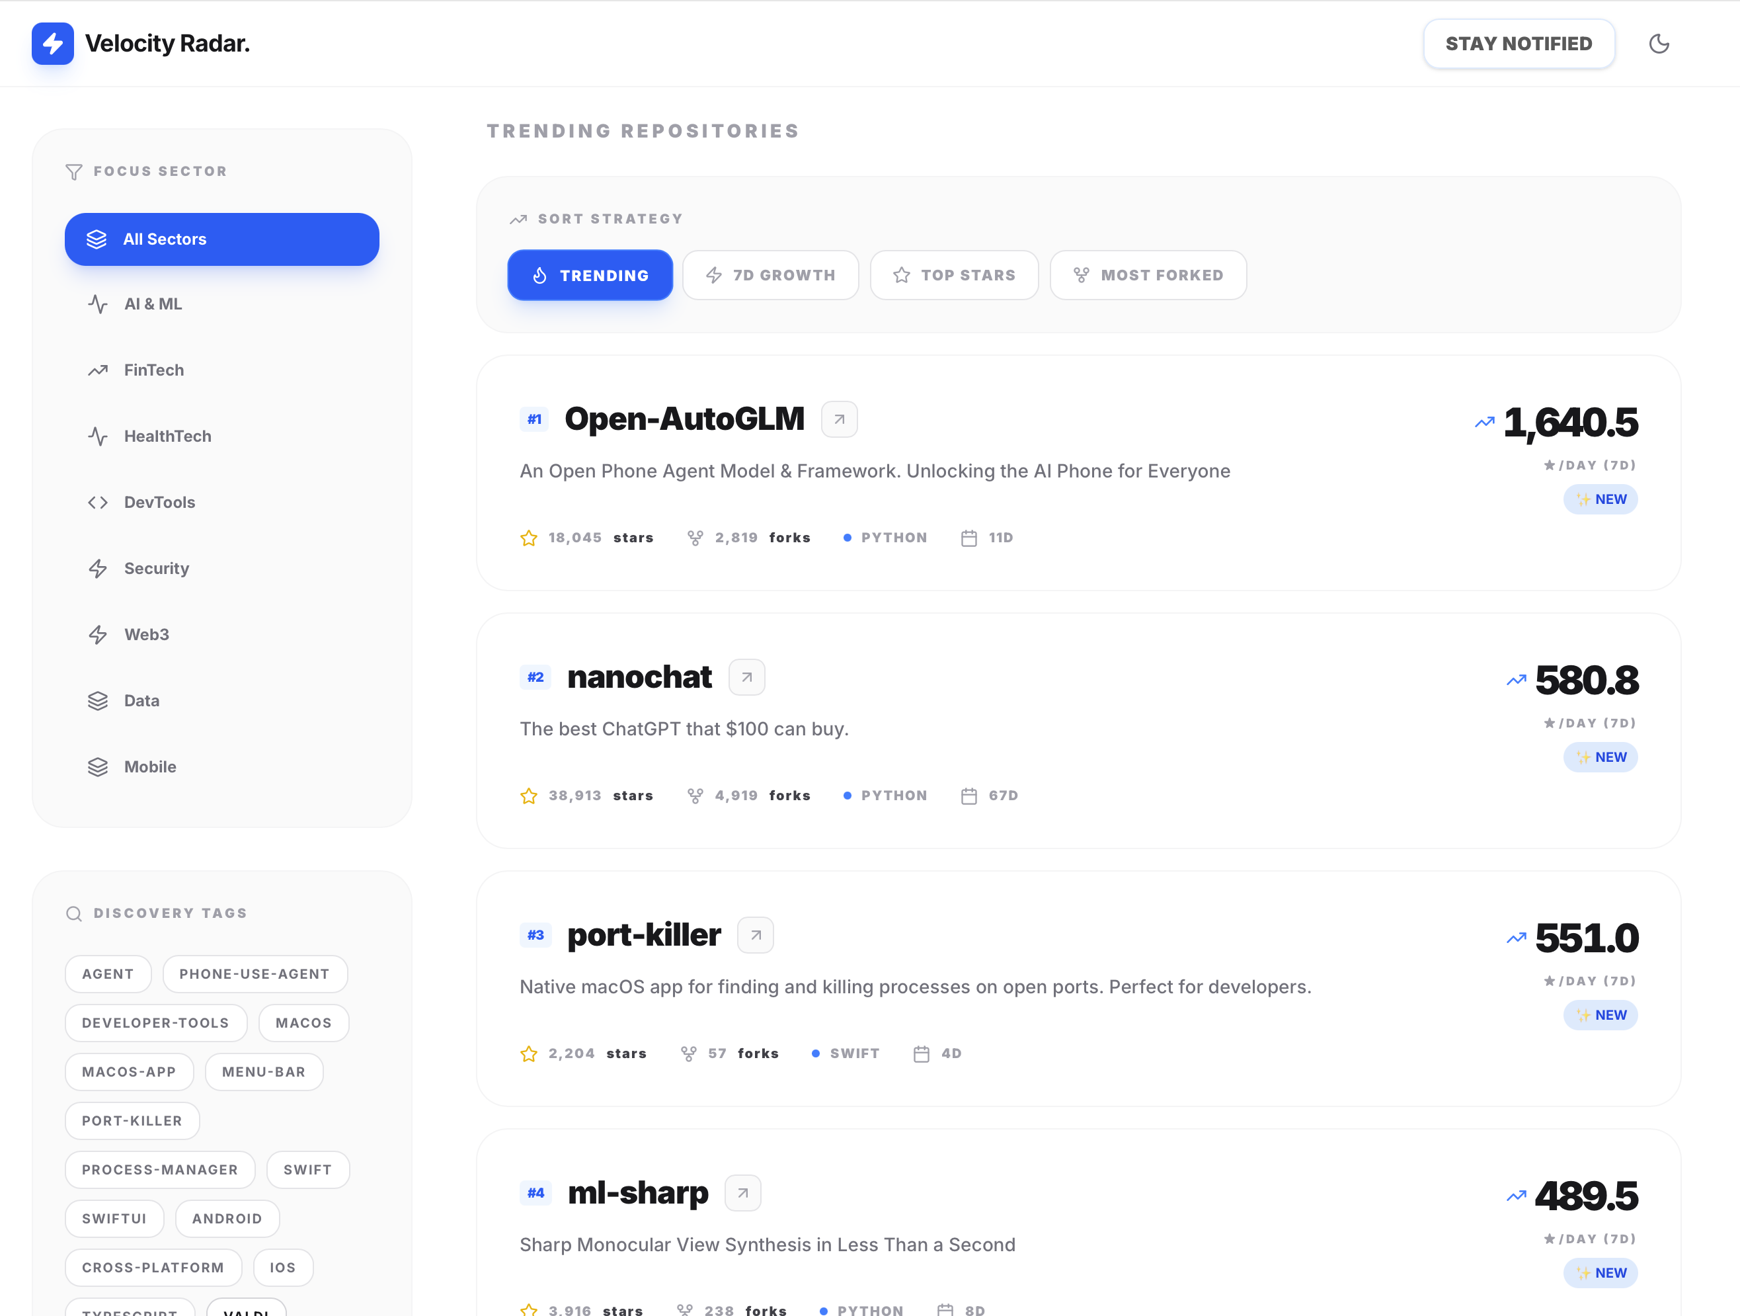Toggle dark mode moon icon
Viewport: 1740px width, 1316px height.
[x=1658, y=44]
